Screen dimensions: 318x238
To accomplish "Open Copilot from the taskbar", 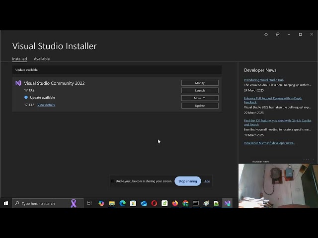I will [x=101, y=203].
